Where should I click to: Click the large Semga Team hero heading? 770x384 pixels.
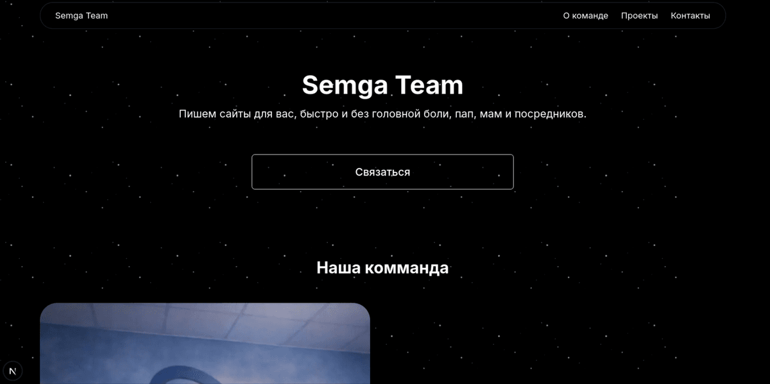382,85
